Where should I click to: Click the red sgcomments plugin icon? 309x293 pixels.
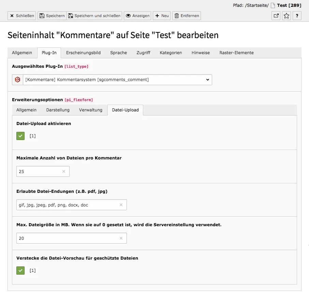pos(17,79)
